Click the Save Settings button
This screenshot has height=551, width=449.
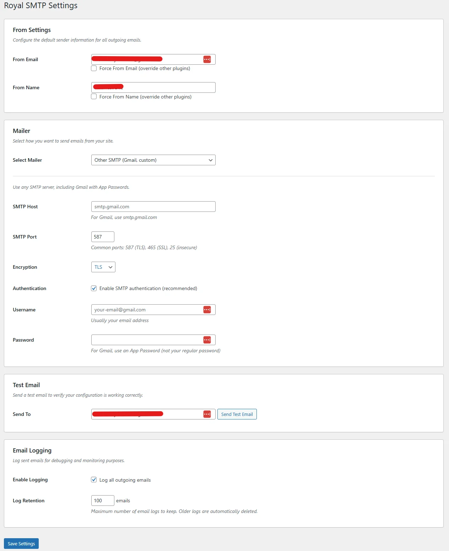point(21,543)
